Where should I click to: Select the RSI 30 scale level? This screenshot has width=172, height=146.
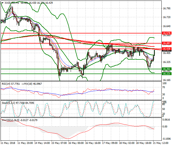coord(164,95)
